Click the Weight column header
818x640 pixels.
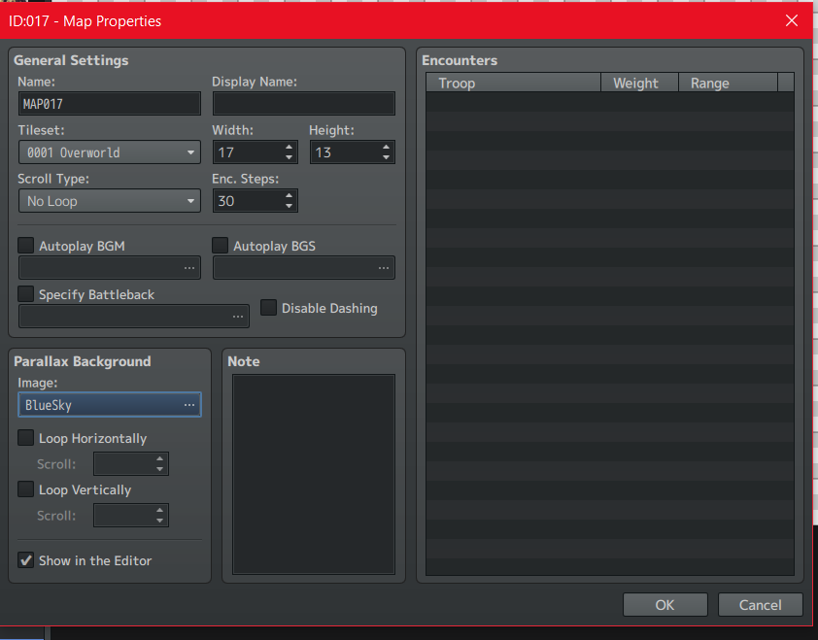(639, 83)
